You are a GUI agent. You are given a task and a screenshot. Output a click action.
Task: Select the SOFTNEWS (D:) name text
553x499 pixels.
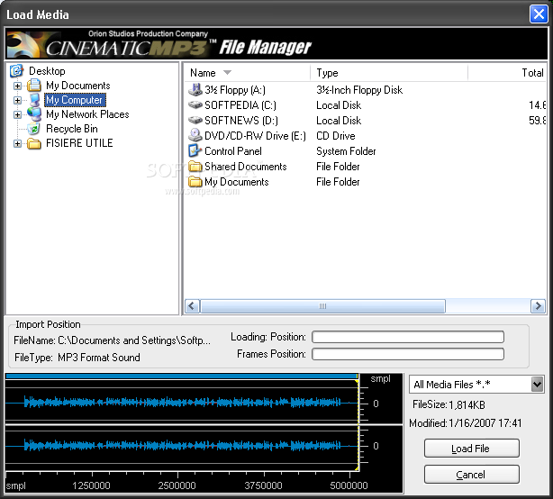(241, 121)
